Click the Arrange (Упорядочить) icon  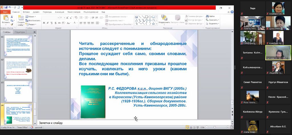click(x=164, y=19)
